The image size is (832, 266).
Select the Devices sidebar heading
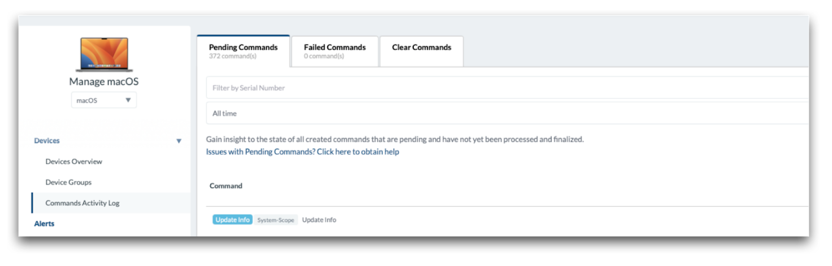click(47, 141)
